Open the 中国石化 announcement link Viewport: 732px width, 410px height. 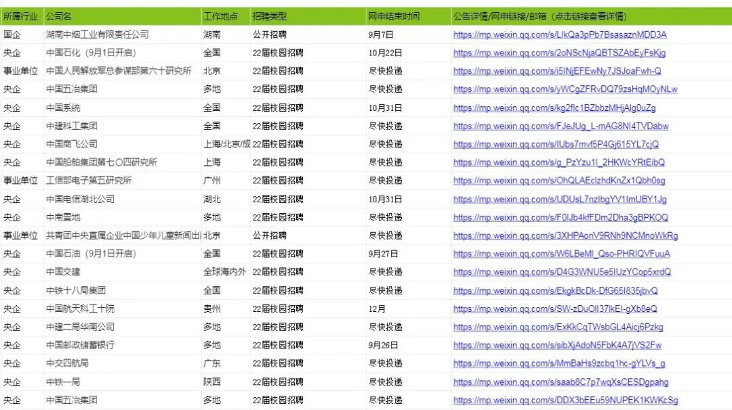(x=559, y=53)
